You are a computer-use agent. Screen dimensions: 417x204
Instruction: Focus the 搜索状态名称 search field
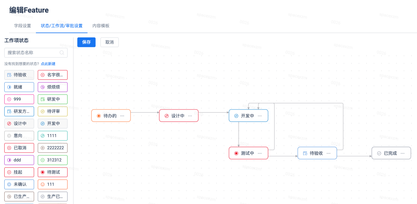33,53
